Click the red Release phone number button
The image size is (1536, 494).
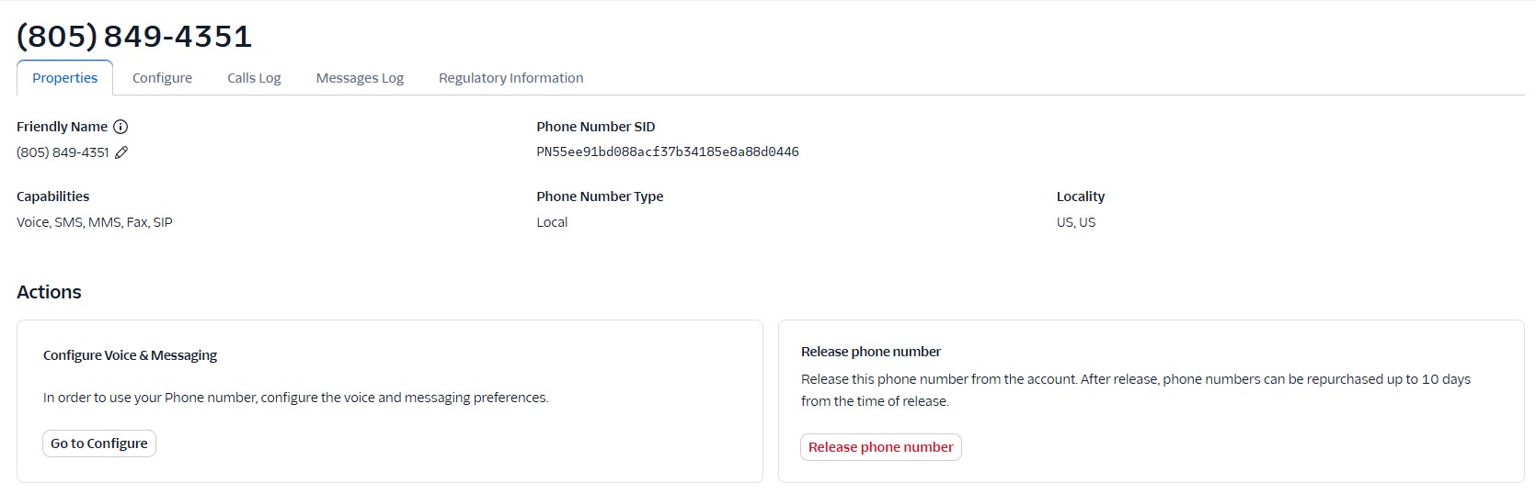[880, 447]
